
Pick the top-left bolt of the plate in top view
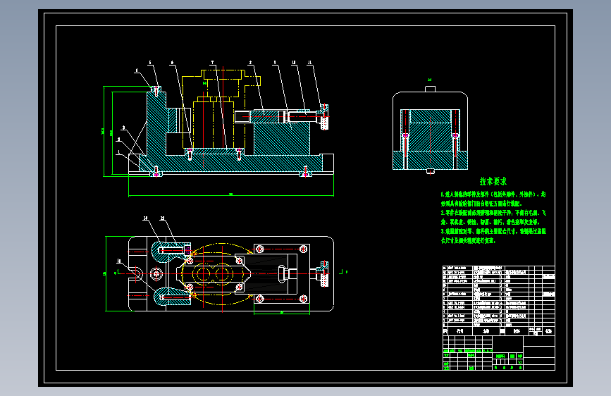pos(260,249)
